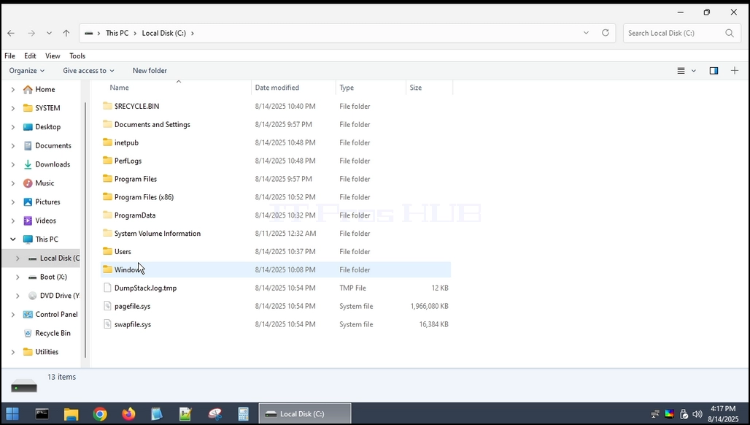Select the $RECYCLE.BIN folder icon

point(107,106)
